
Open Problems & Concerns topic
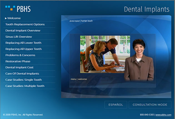(x=20, y=55)
